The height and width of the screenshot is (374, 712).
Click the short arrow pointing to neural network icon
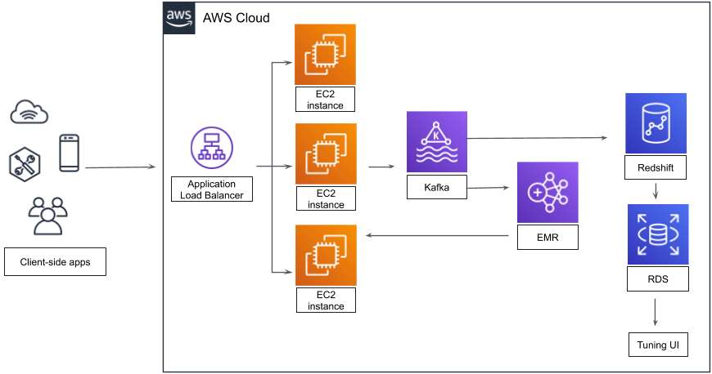pyautogui.click(x=487, y=188)
